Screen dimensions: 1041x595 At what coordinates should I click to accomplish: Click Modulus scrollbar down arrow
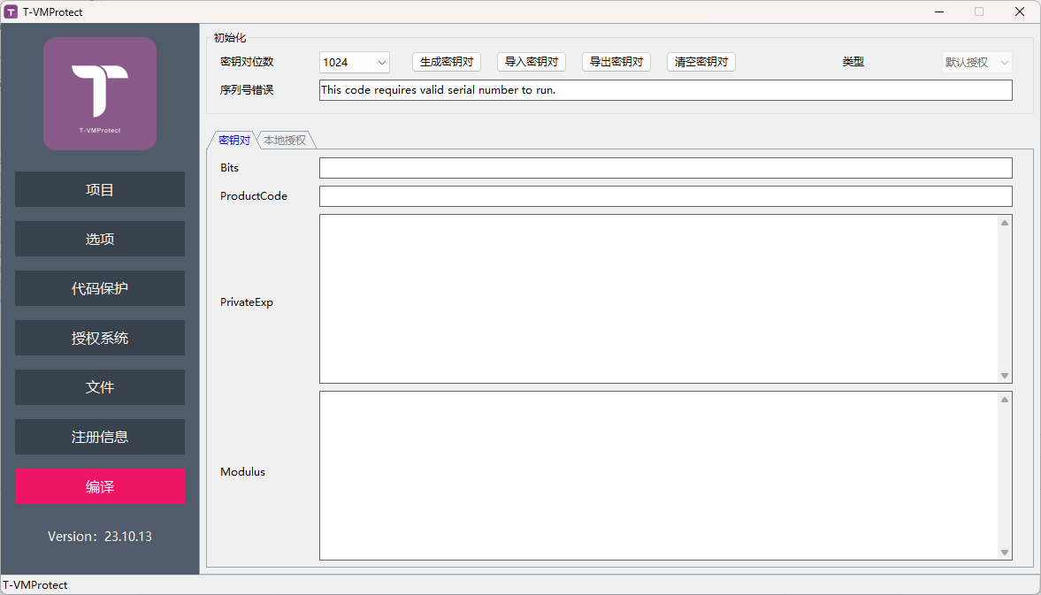[1005, 553]
